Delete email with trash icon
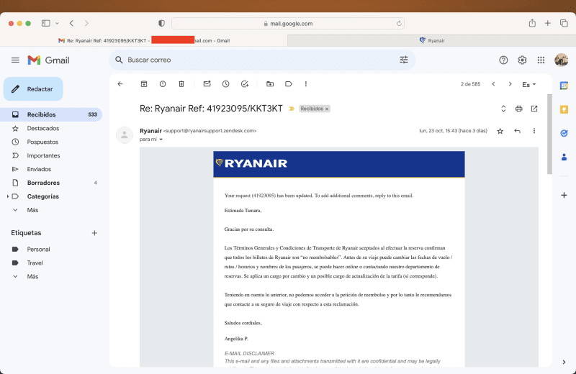576x374 pixels. tap(181, 84)
